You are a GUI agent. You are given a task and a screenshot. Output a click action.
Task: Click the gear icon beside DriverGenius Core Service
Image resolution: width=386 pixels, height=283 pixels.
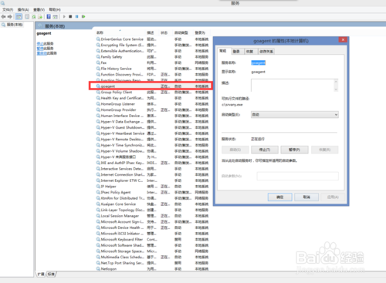[98, 39]
